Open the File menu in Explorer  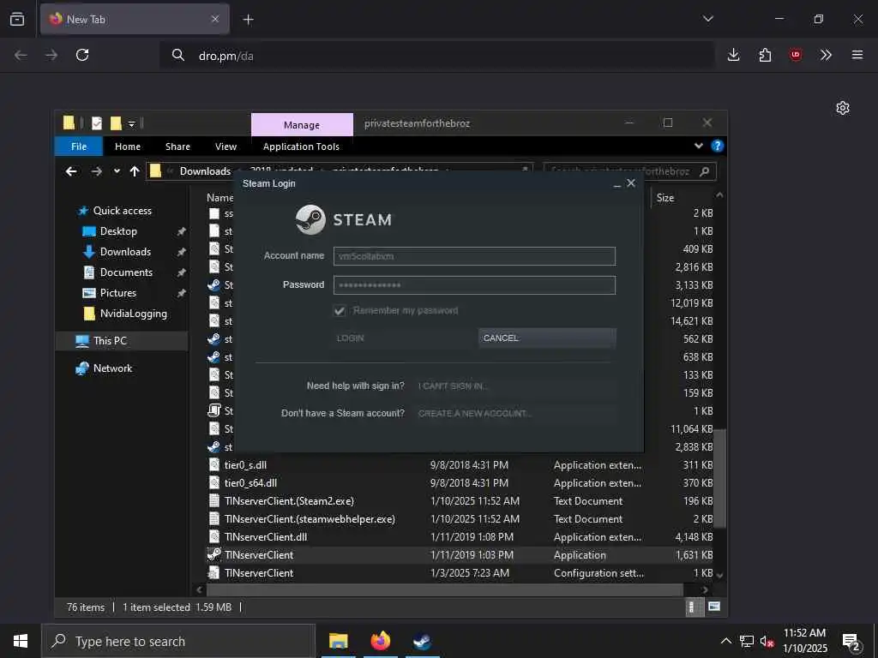[79, 147]
